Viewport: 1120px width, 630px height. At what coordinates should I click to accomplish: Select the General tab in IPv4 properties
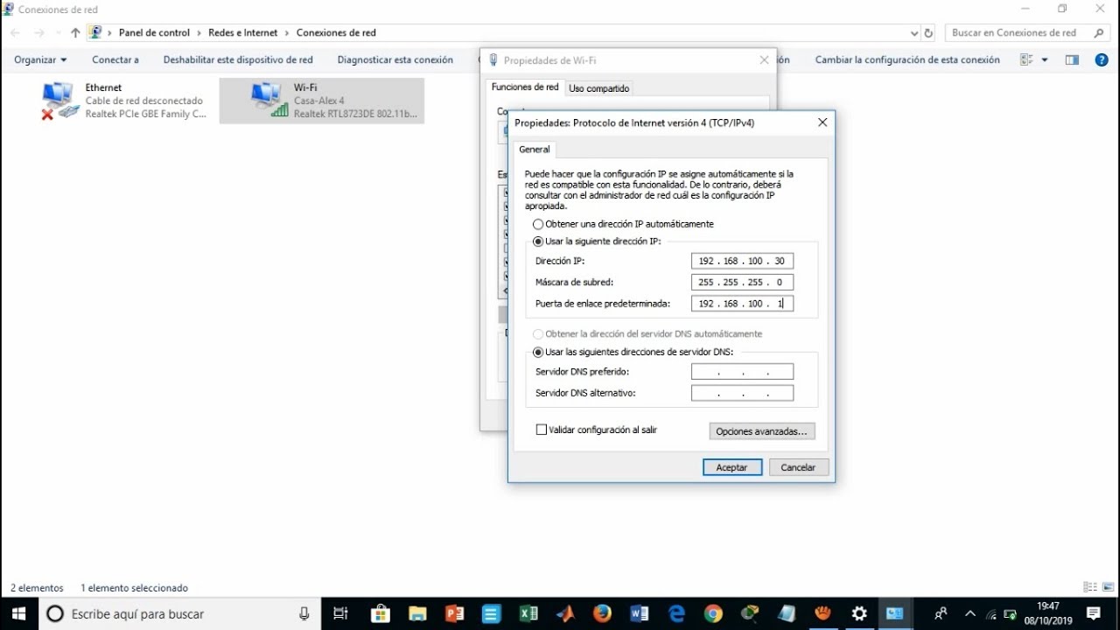click(535, 150)
